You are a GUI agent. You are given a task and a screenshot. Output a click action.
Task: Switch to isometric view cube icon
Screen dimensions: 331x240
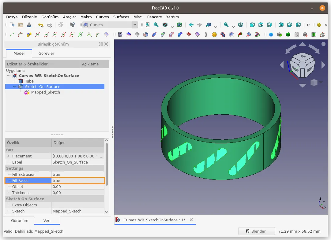pos(241,25)
